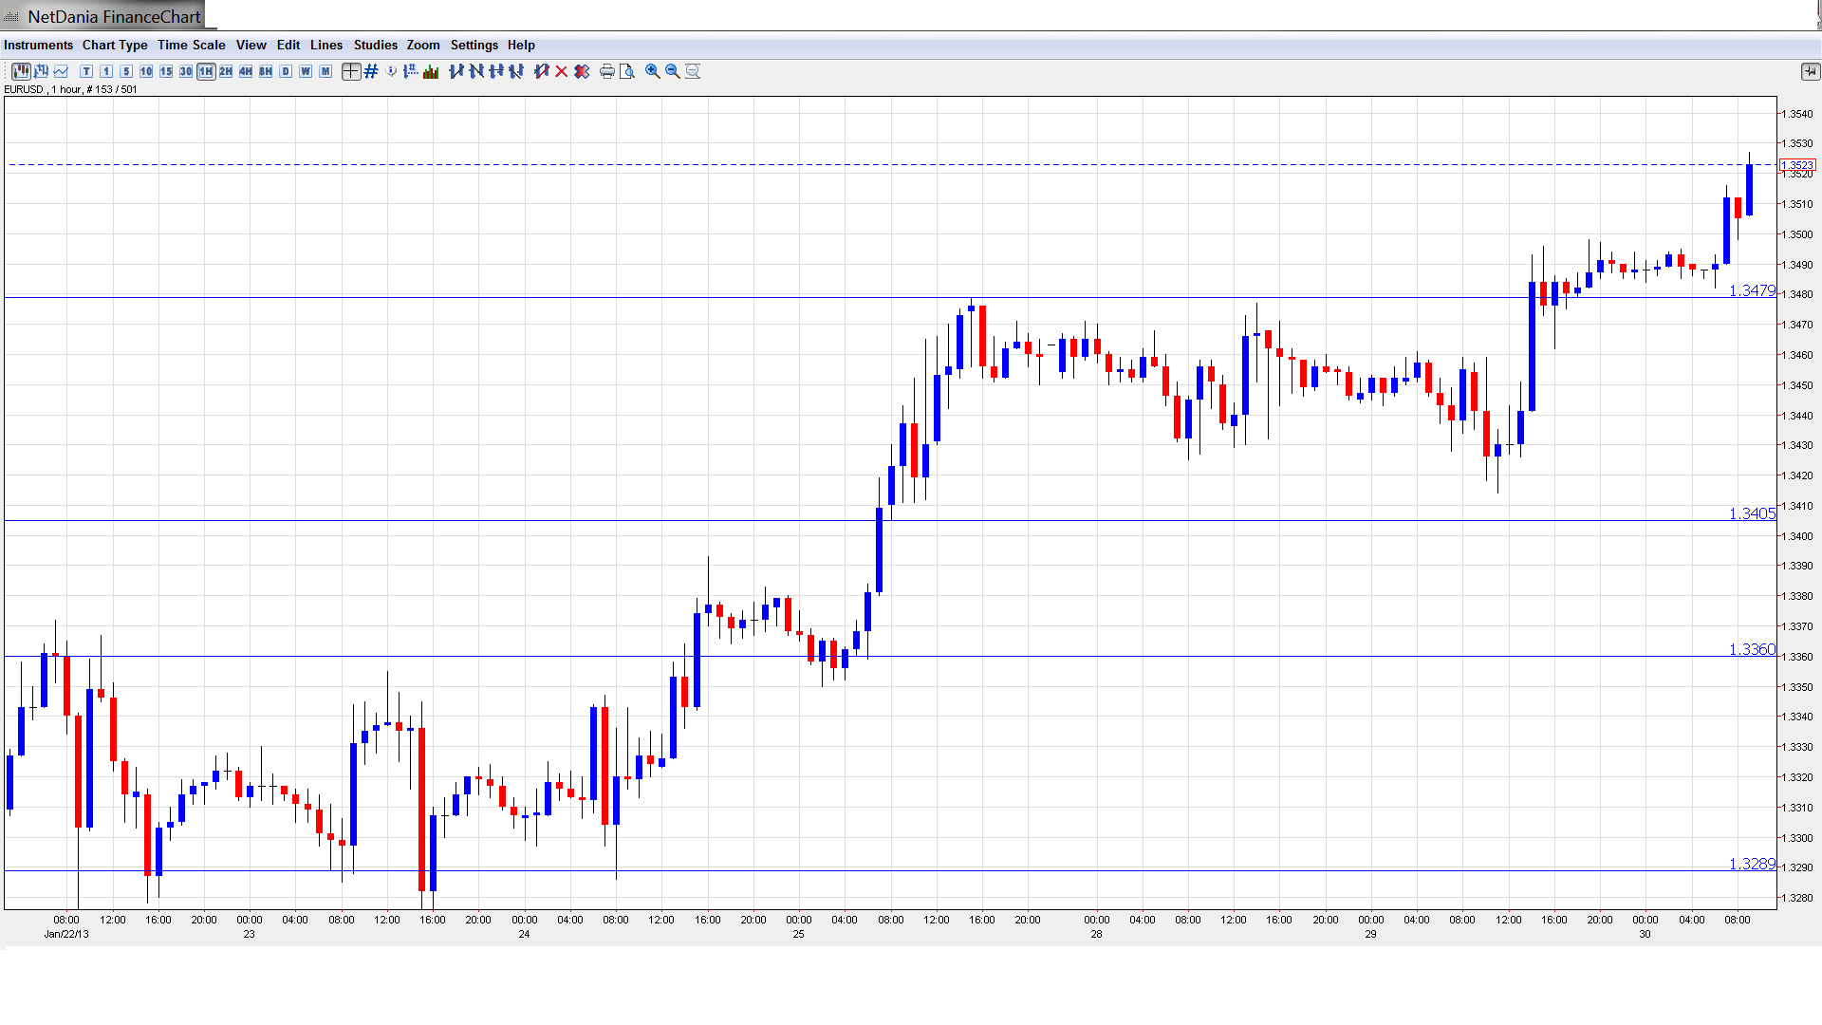This screenshot has width=1822, height=1025.
Task: Switch to 15 minute time scale
Action: pyautogui.click(x=166, y=71)
